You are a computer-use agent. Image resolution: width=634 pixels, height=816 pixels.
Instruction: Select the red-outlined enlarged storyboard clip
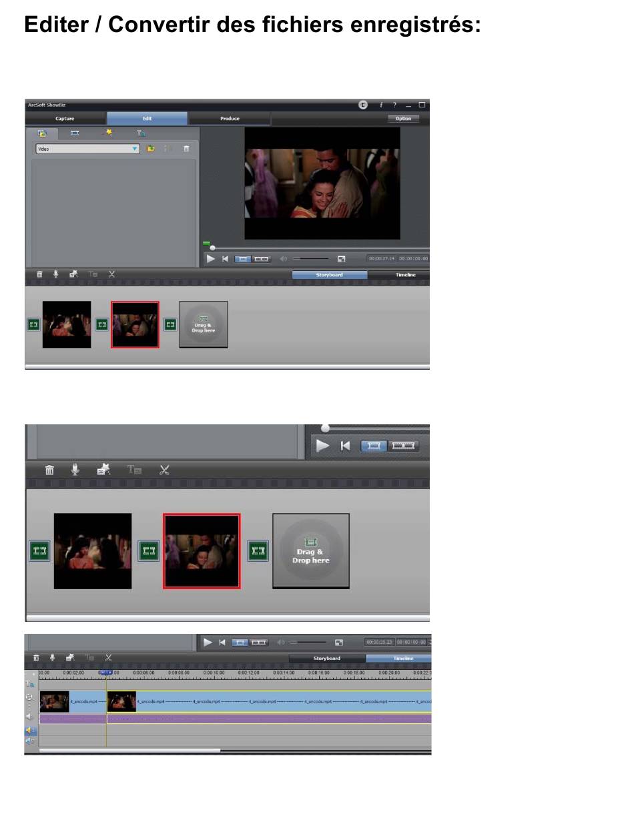tap(202, 551)
